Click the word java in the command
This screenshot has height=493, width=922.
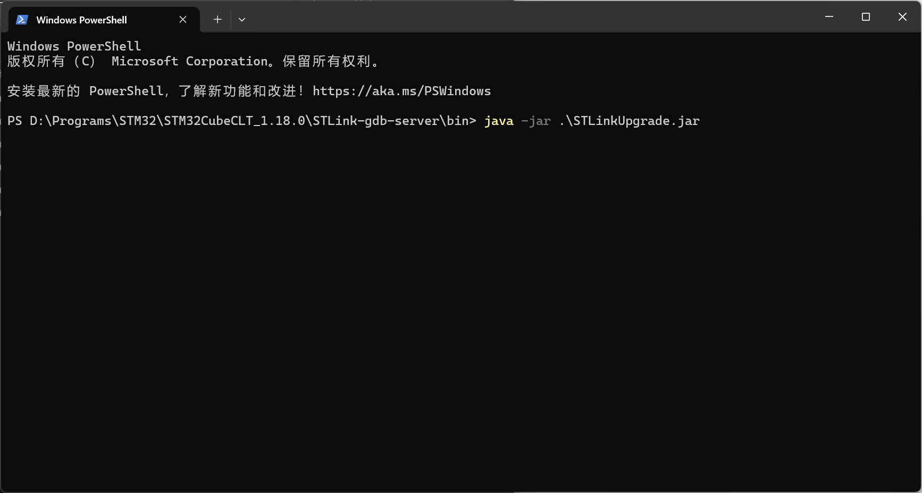(499, 121)
